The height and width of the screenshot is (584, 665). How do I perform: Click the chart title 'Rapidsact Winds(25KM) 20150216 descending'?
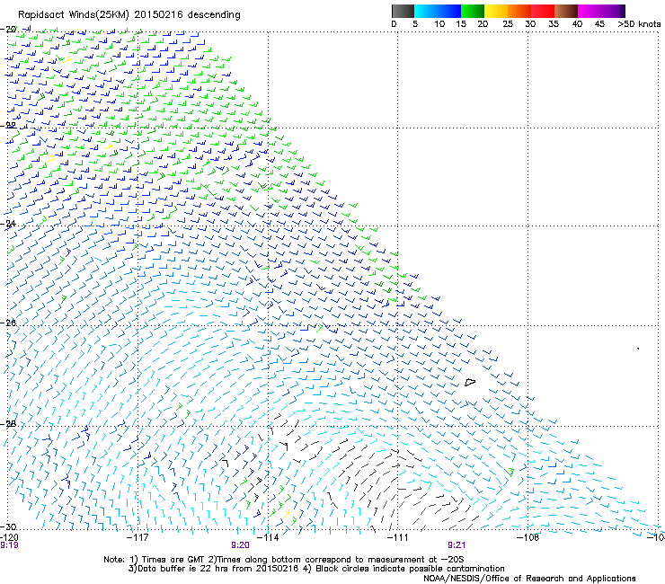click(129, 15)
